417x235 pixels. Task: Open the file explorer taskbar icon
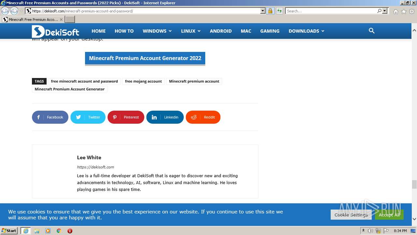(x=37, y=231)
